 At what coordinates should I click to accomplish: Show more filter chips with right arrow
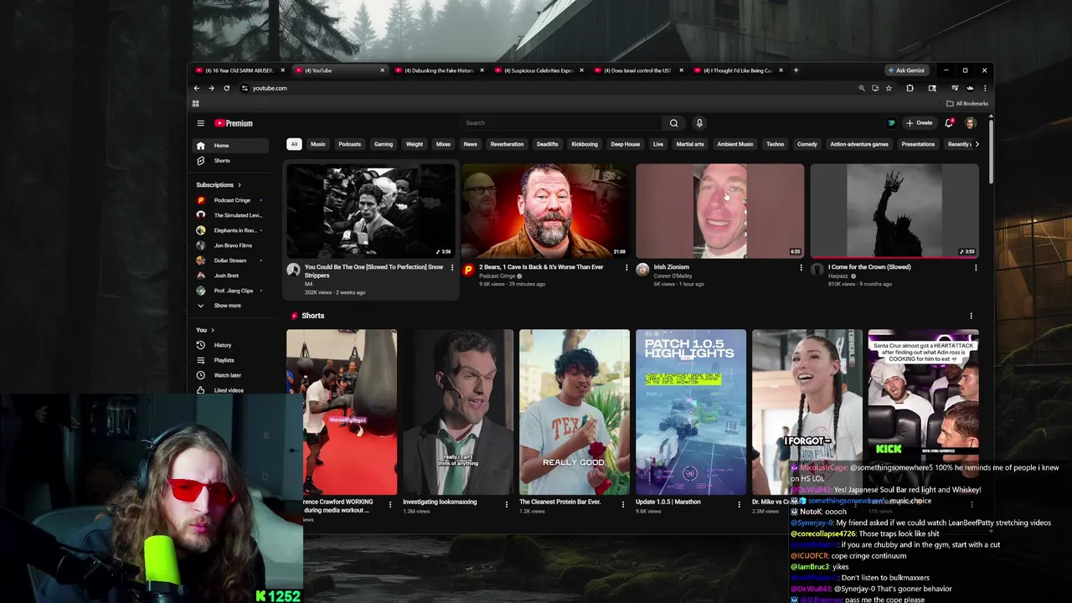[977, 144]
